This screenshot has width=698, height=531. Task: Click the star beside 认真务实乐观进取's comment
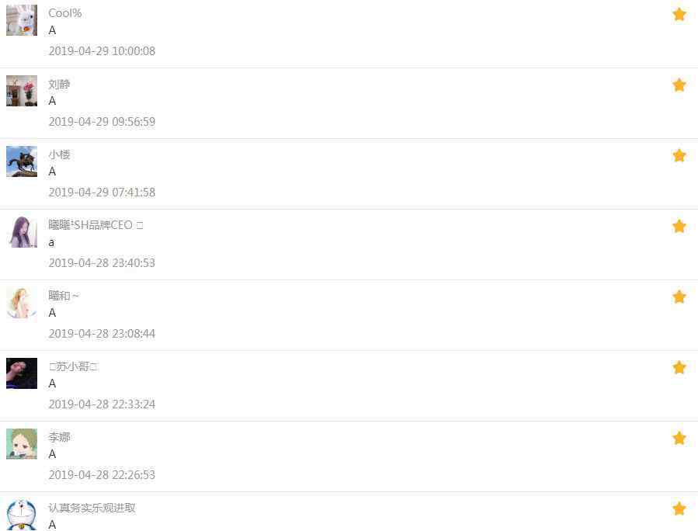pos(679,508)
